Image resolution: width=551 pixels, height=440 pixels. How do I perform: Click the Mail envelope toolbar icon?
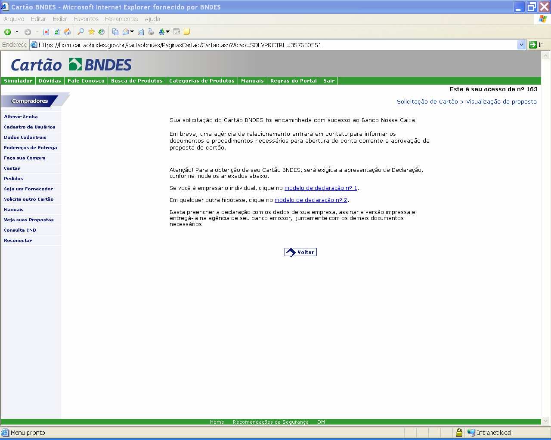click(126, 32)
